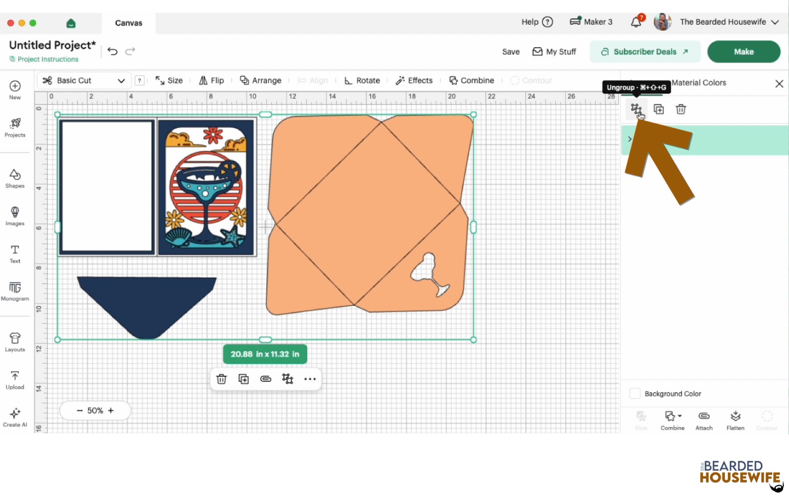Image resolution: width=789 pixels, height=501 pixels.
Task: Select the margarita card artwork
Action: 206,187
